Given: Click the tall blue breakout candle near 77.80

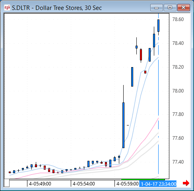Looking at the screenshot, I should [123, 125].
